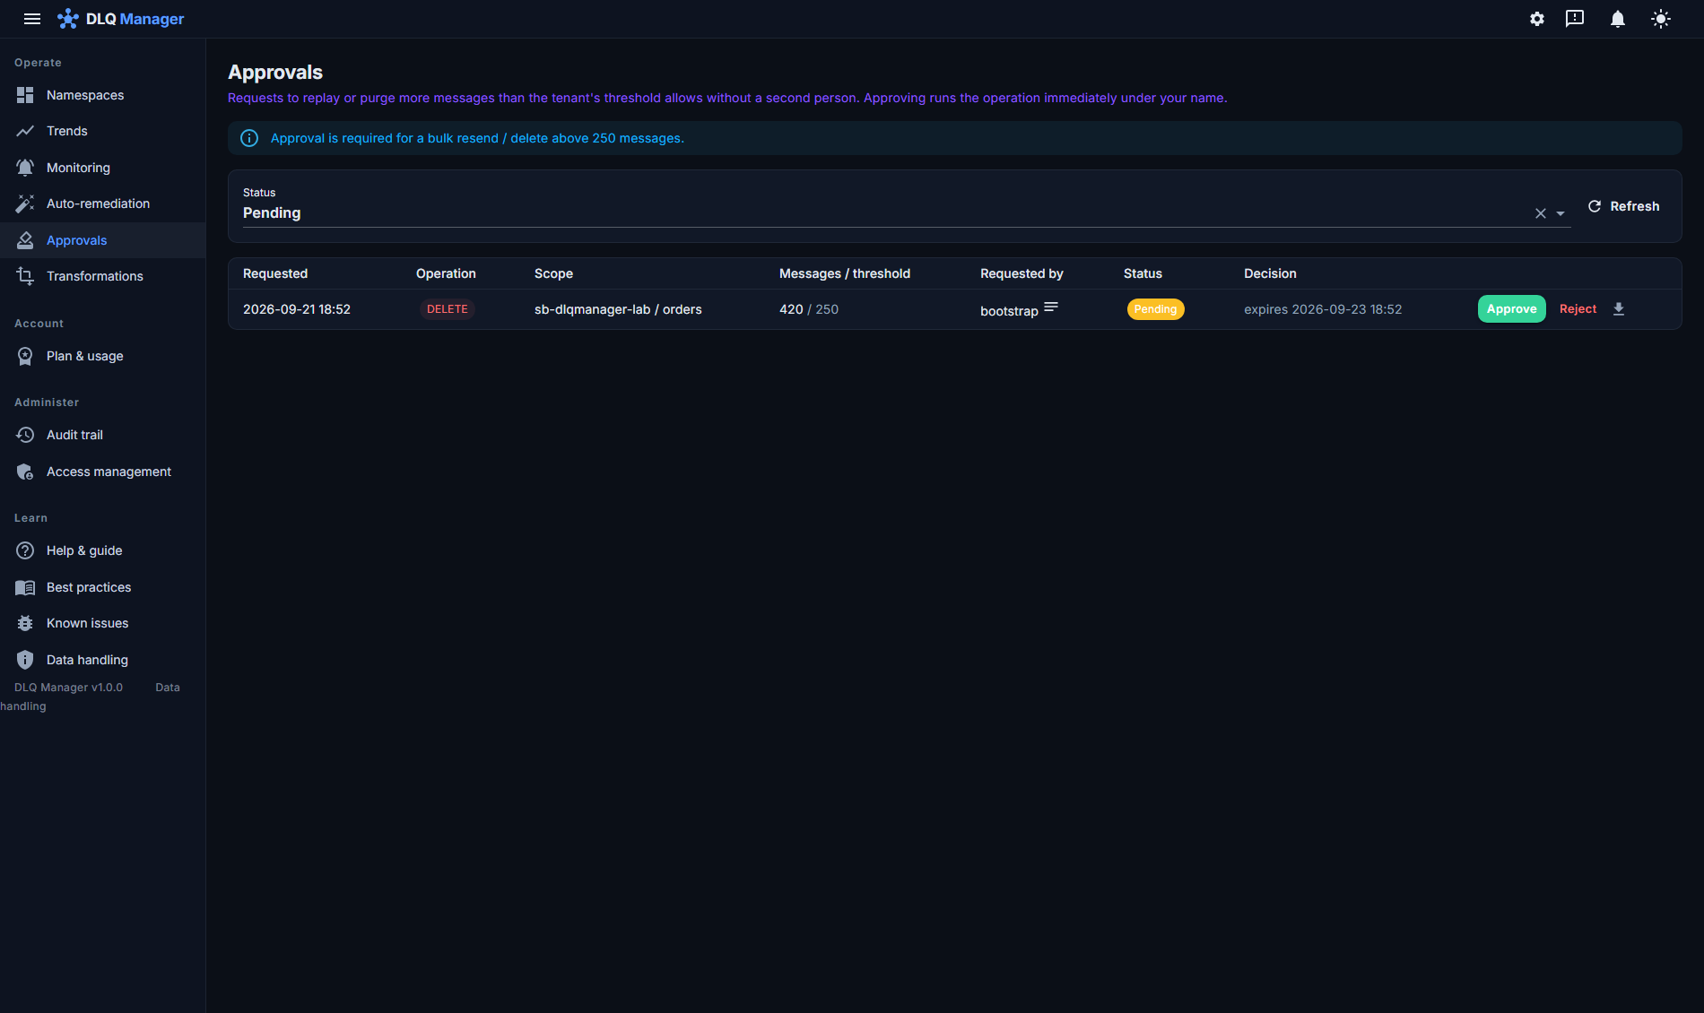Image resolution: width=1704 pixels, height=1013 pixels.
Task: Open Access management
Action: coord(103,472)
